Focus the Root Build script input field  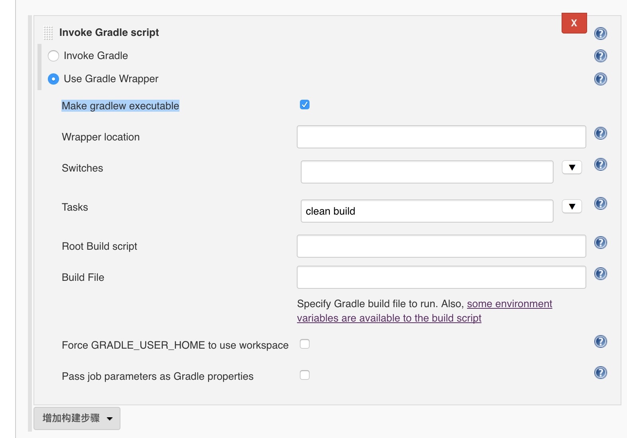[x=441, y=246]
